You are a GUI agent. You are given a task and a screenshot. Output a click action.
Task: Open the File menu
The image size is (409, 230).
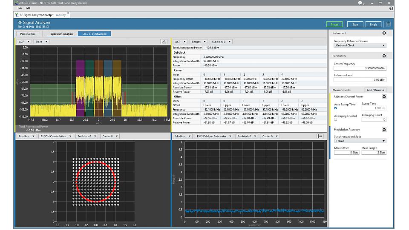[20, 8]
